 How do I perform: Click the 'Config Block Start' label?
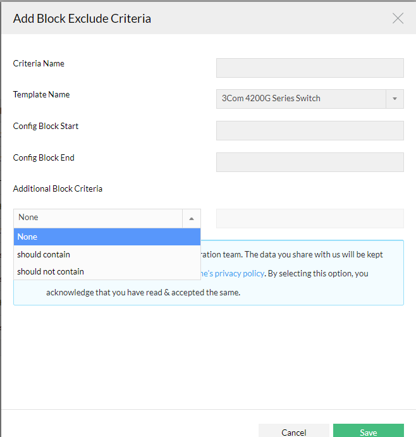pyautogui.click(x=46, y=126)
